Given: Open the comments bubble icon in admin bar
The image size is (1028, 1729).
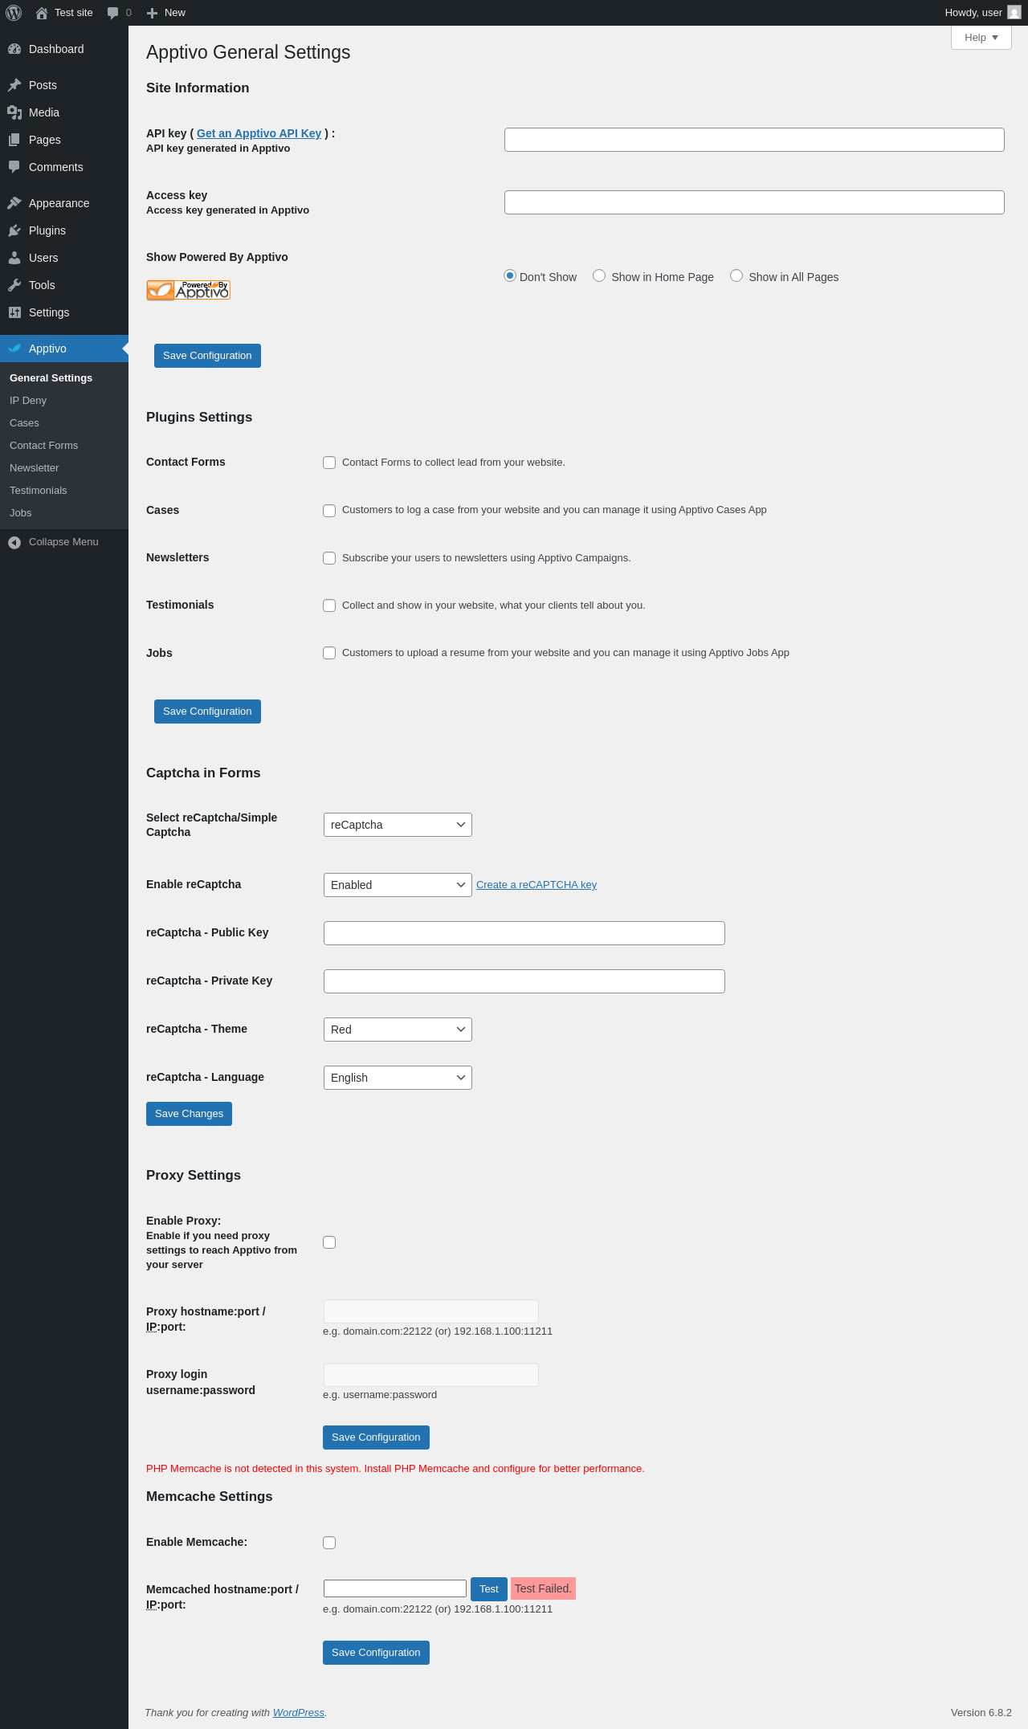Looking at the screenshot, I should tap(112, 13).
